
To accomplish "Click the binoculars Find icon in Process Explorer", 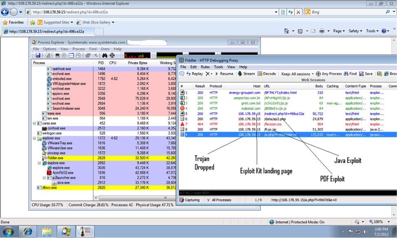I will (x=105, y=55).
